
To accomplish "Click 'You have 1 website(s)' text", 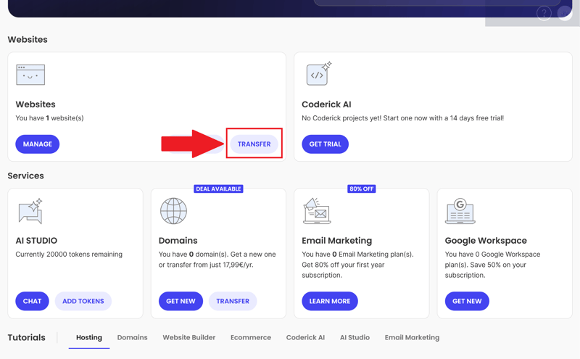I will pos(49,118).
